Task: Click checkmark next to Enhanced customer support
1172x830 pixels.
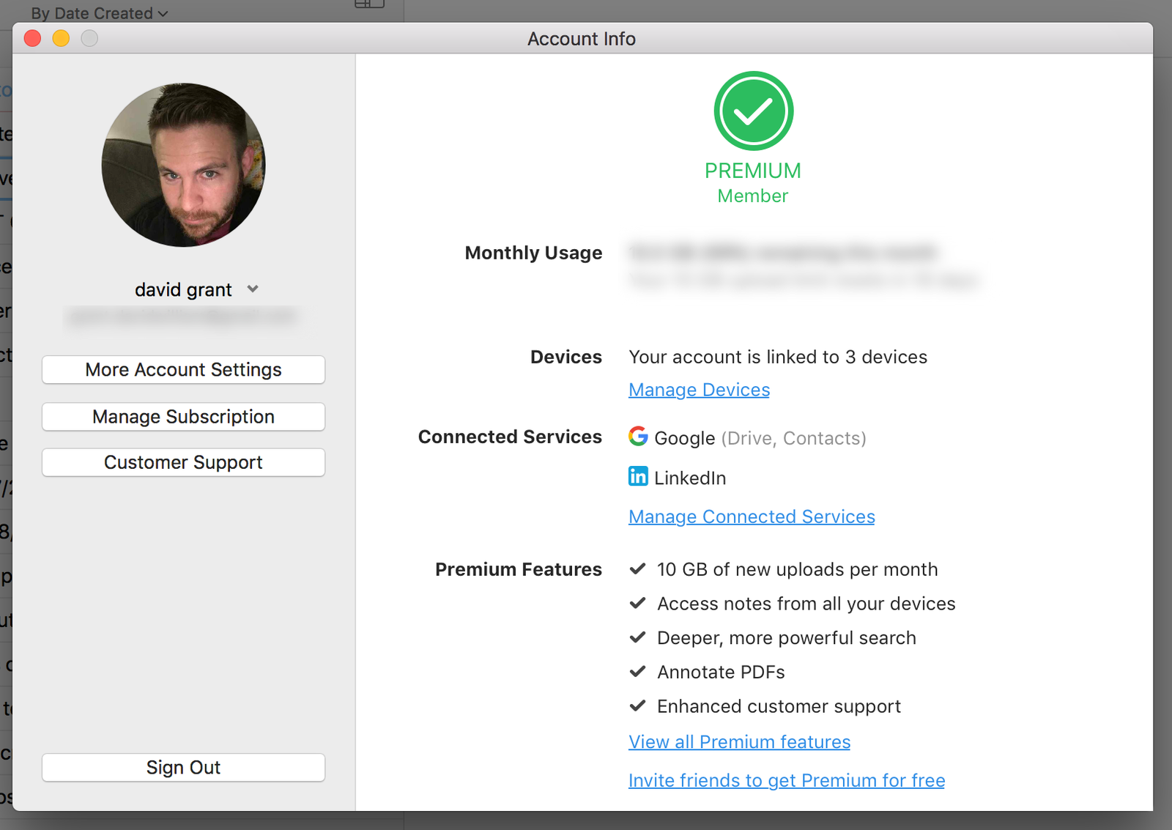Action: 638,706
